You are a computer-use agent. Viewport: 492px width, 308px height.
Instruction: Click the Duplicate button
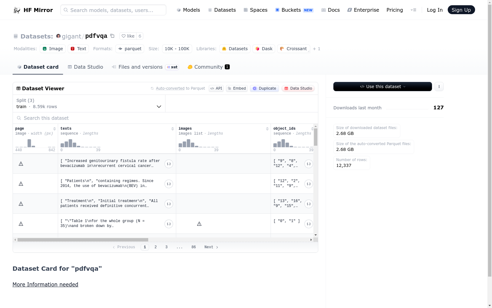pyautogui.click(x=264, y=88)
